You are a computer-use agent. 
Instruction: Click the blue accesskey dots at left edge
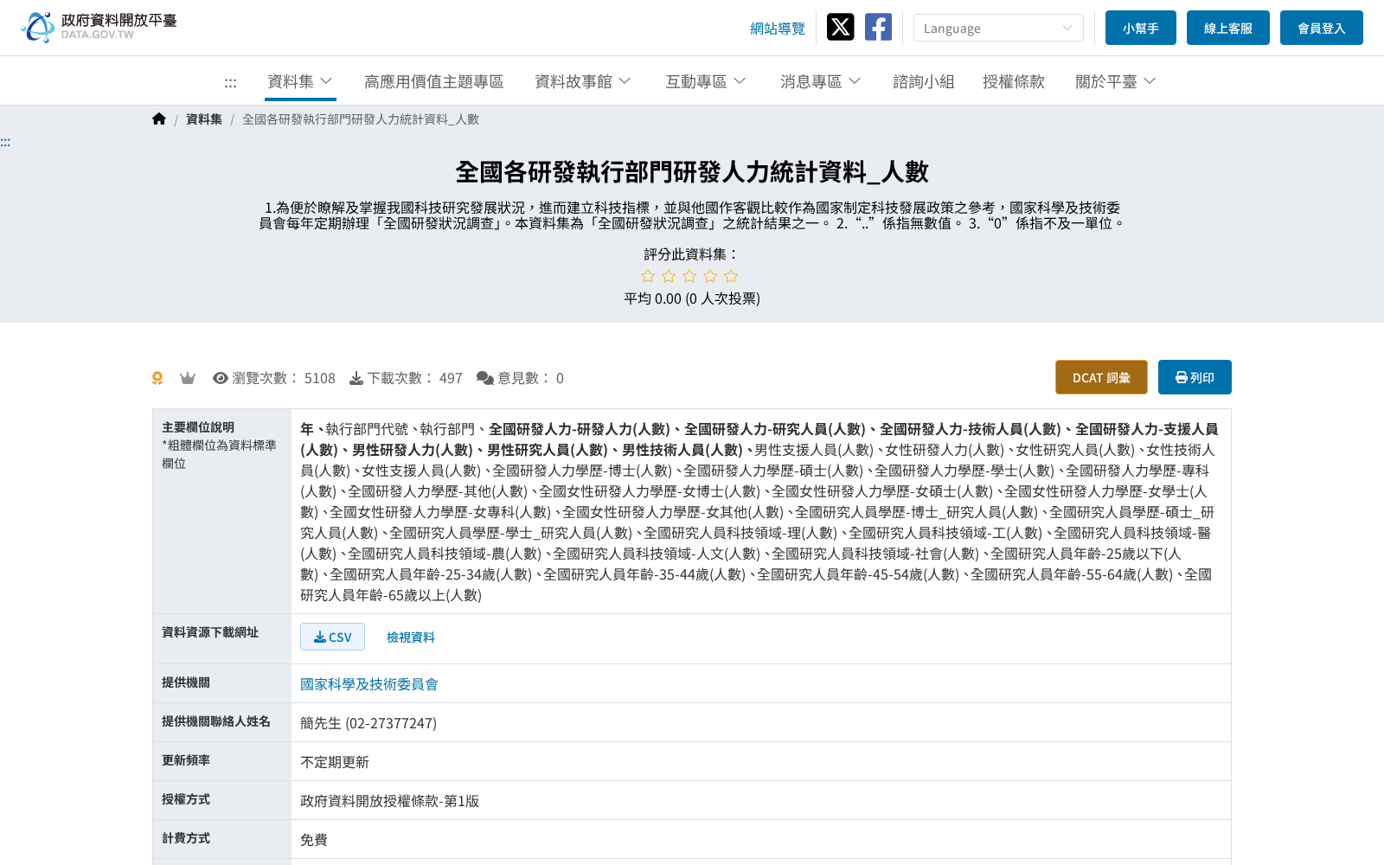tap(5, 142)
